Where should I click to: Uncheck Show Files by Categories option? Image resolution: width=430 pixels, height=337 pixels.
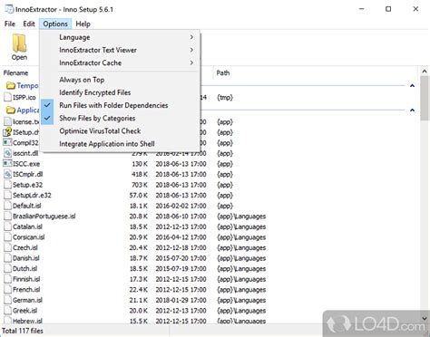(120, 118)
